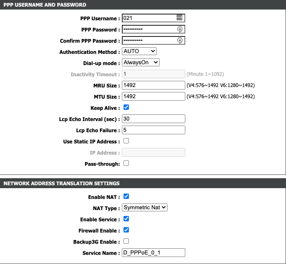Viewport: 286px width, 264px height.
Task: Uncheck the Enable NAT checkbox
Action: (126, 196)
